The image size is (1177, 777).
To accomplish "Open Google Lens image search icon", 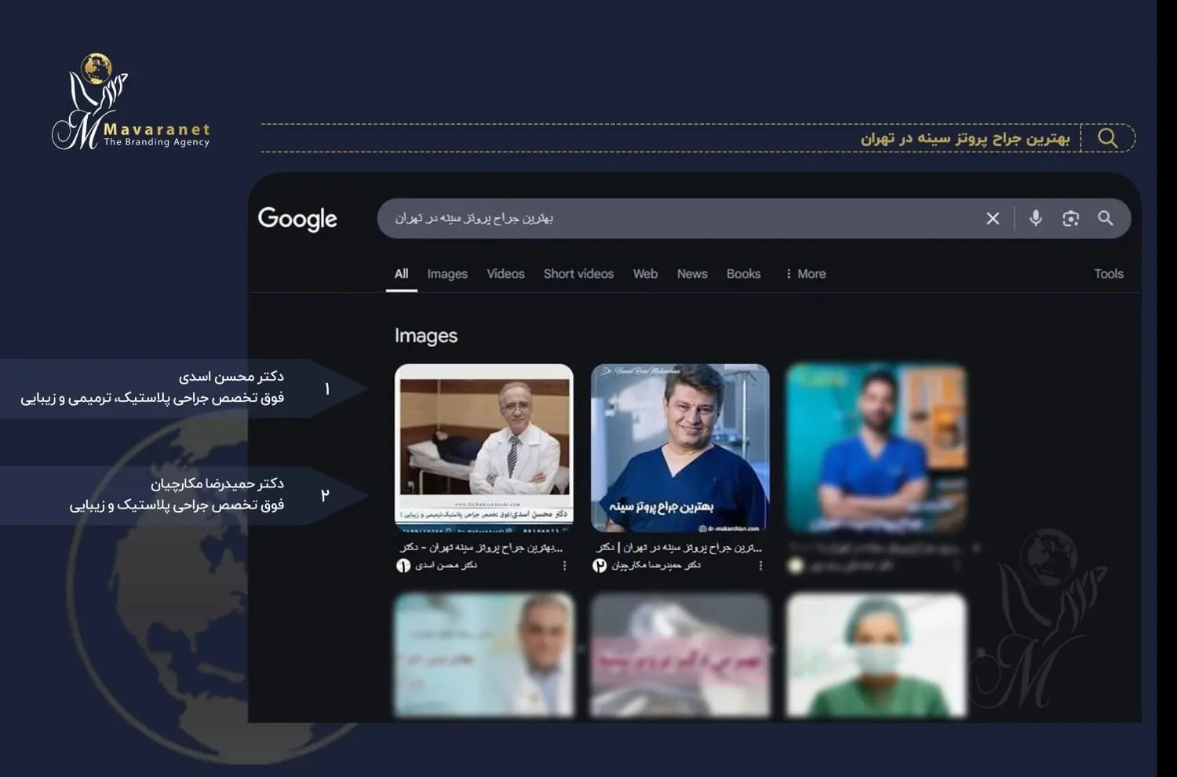I will pos(1070,218).
